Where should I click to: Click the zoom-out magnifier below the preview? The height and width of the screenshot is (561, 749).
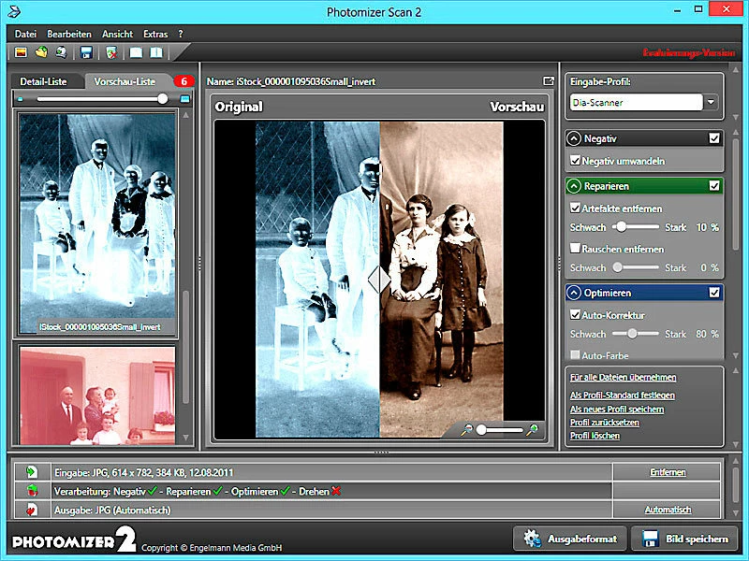click(466, 429)
